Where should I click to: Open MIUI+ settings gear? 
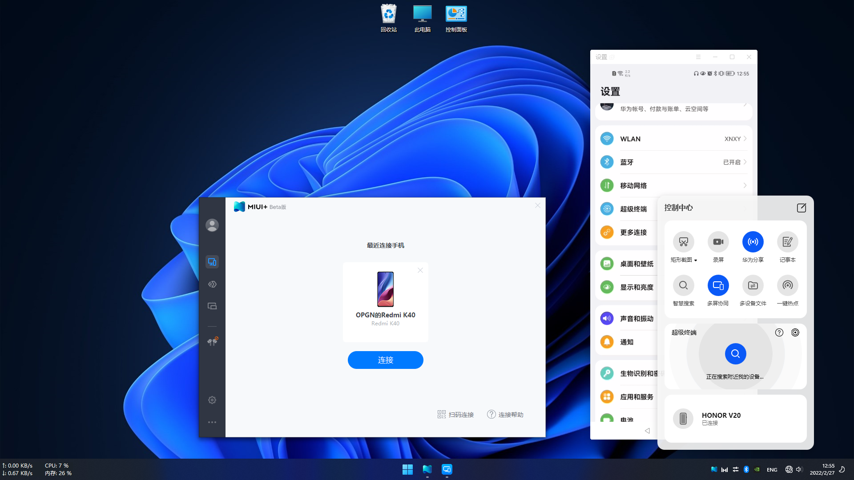(x=212, y=400)
